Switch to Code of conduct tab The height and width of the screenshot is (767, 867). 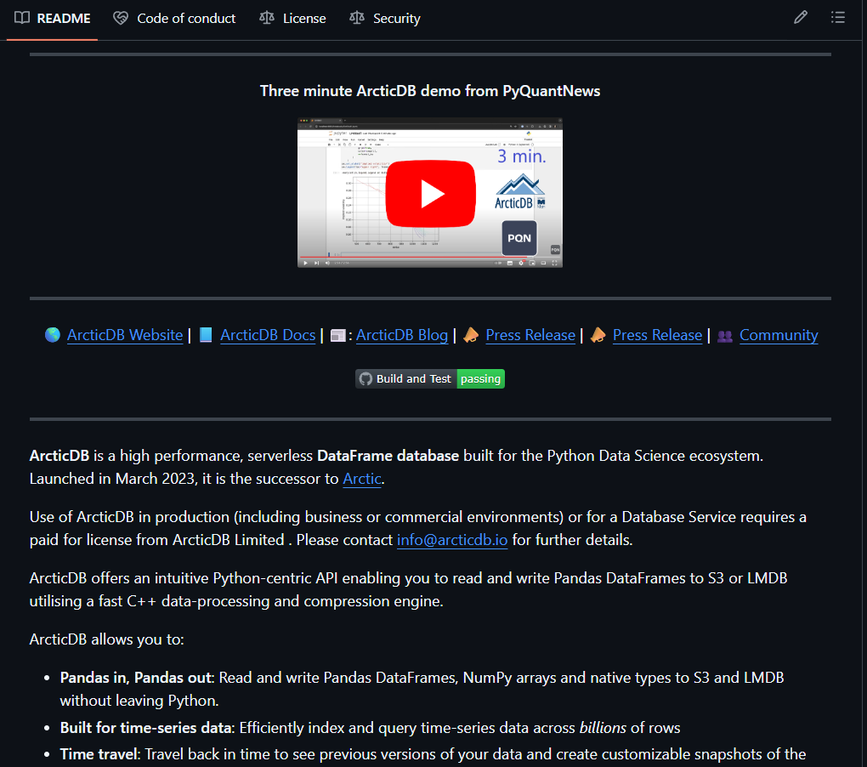174,18
